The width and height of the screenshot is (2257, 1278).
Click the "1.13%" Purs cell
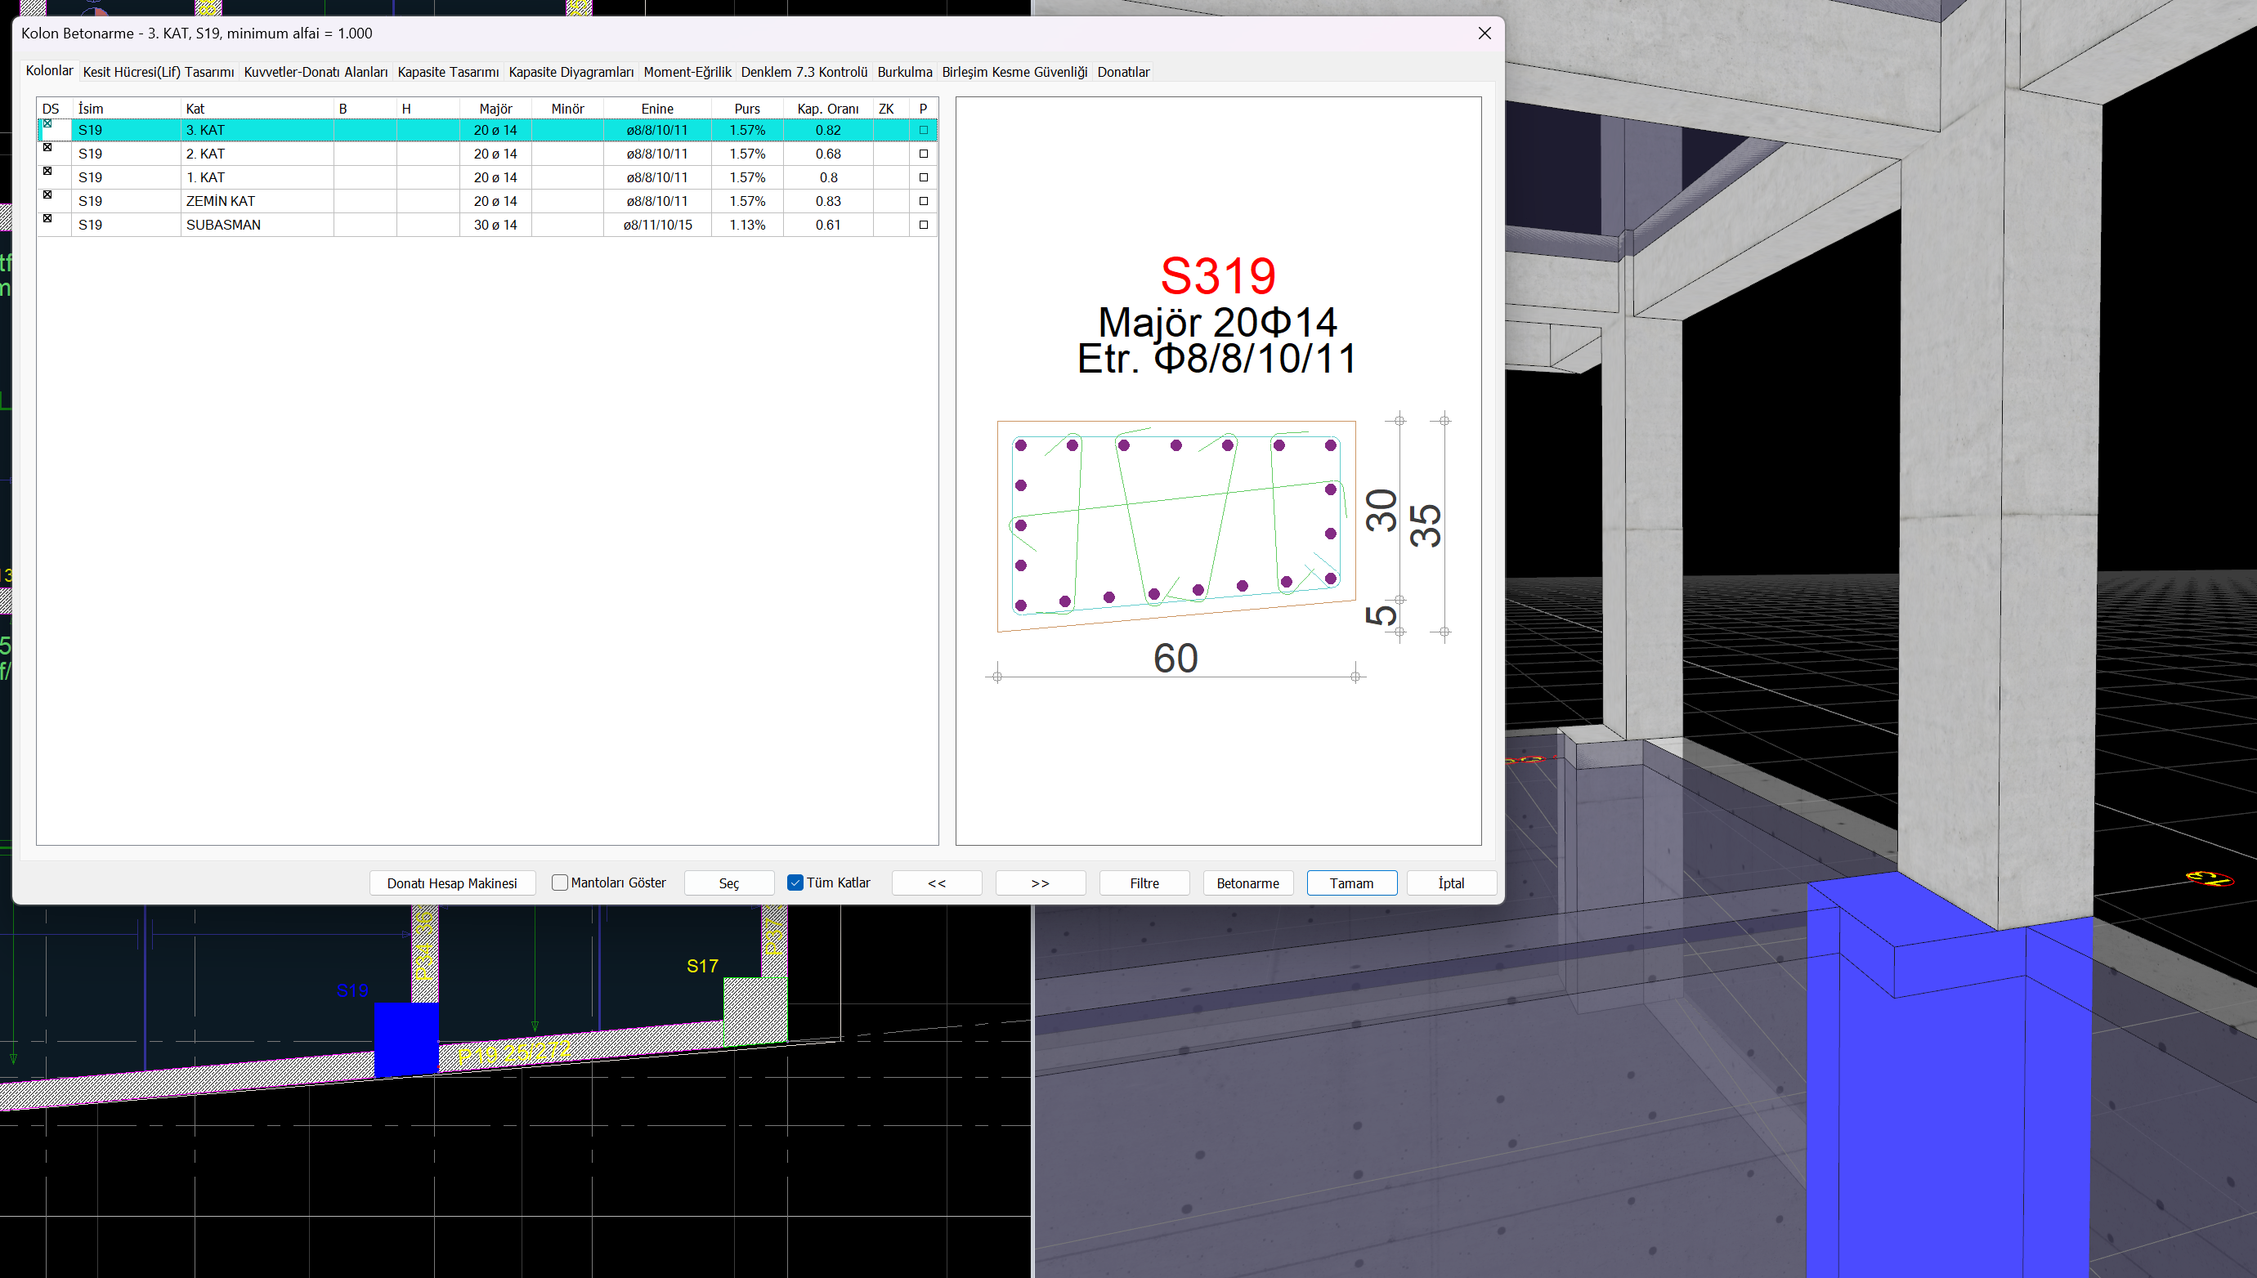(x=747, y=225)
